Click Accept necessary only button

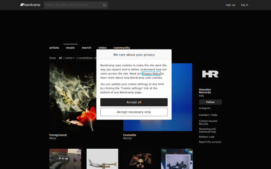[x=134, y=112]
